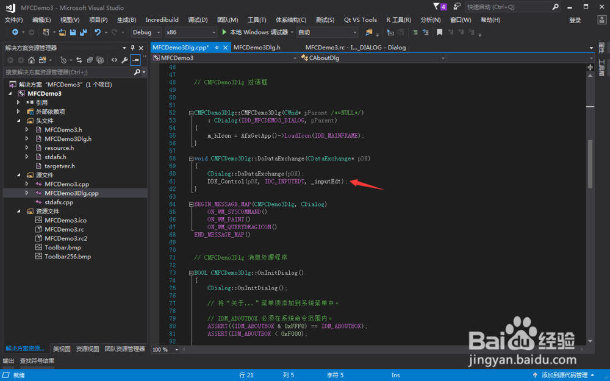Click the pending changes filter clock icon

[x=63, y=60]
